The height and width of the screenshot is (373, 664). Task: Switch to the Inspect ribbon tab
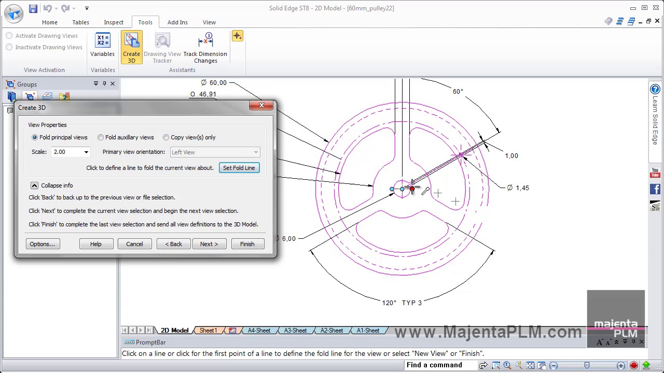[114, 22]
